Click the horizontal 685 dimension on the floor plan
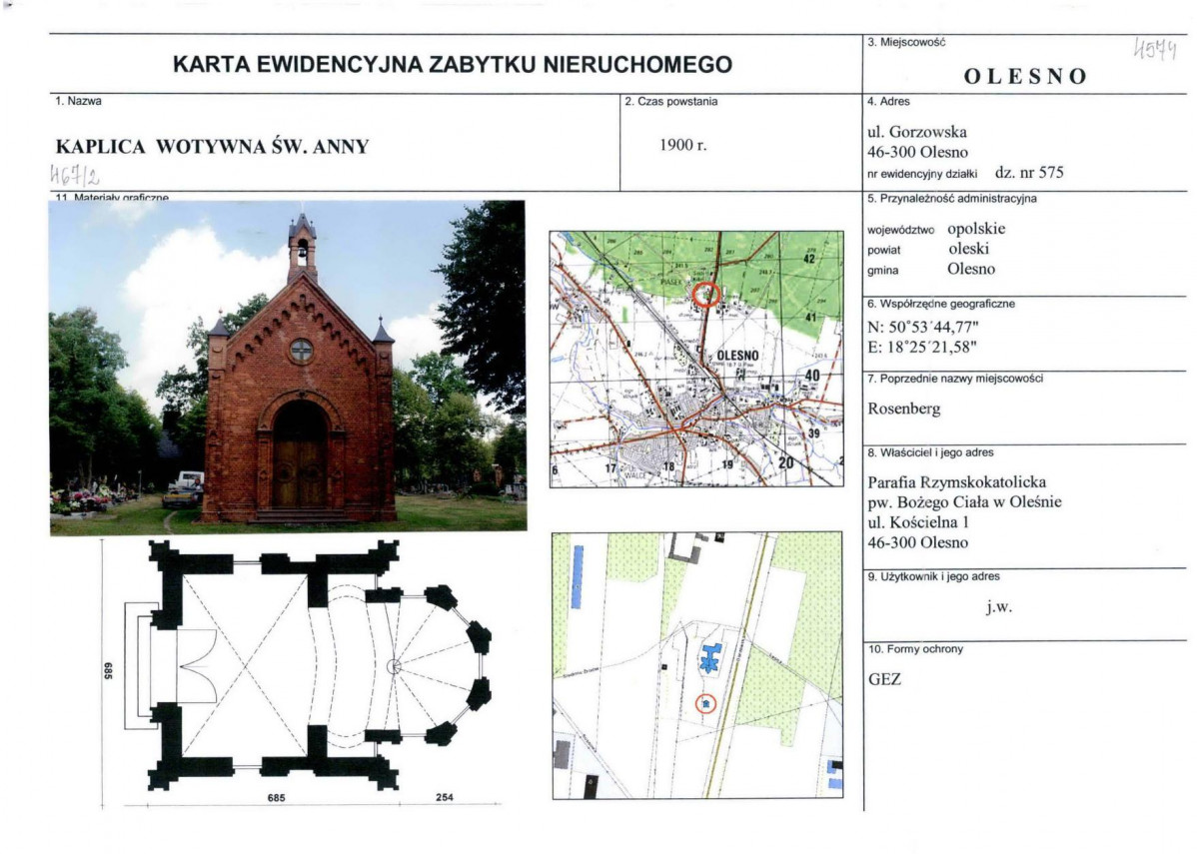Viewport: 1197px width, 854px height. click(x=277, y=797)
